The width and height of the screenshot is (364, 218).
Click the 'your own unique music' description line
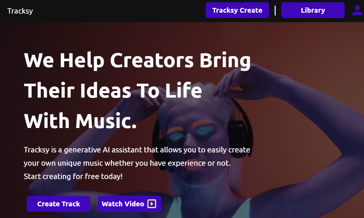(127, 163)
